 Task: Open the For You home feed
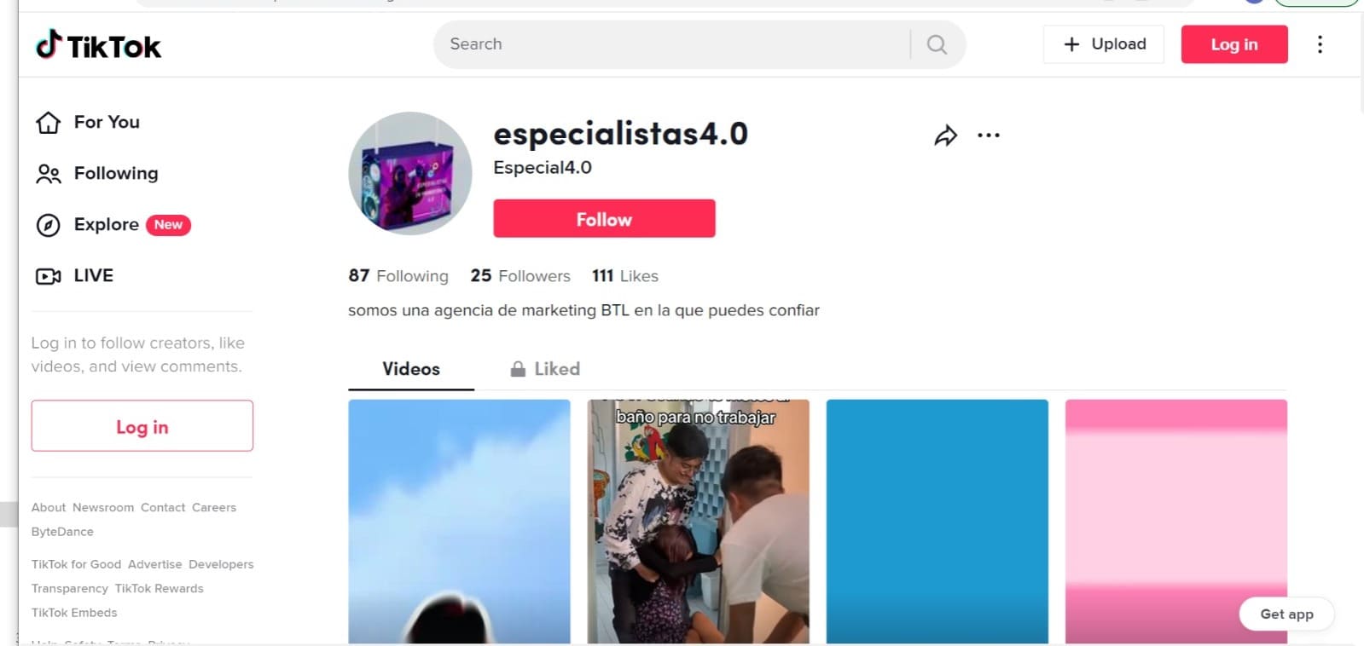tap(87, 123)
